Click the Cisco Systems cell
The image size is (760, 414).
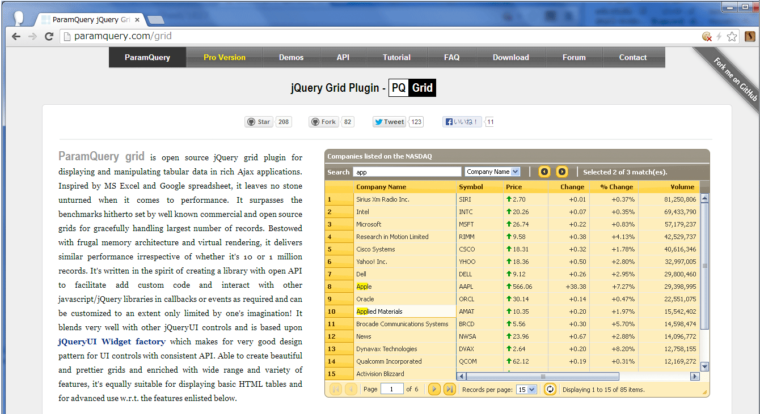click(x=405, y=249)
